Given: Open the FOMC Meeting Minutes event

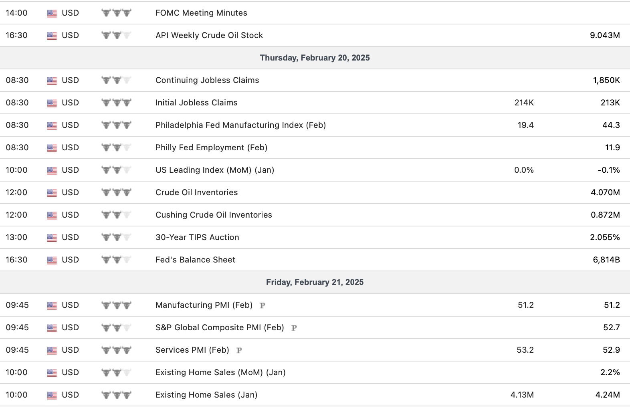Looking at the screenshot, I should 201,13.
